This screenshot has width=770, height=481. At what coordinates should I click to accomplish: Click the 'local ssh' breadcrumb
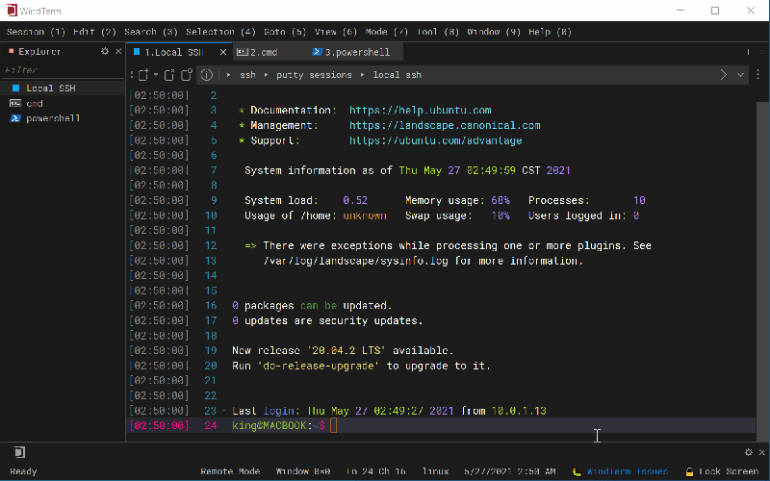coord(397,75)
